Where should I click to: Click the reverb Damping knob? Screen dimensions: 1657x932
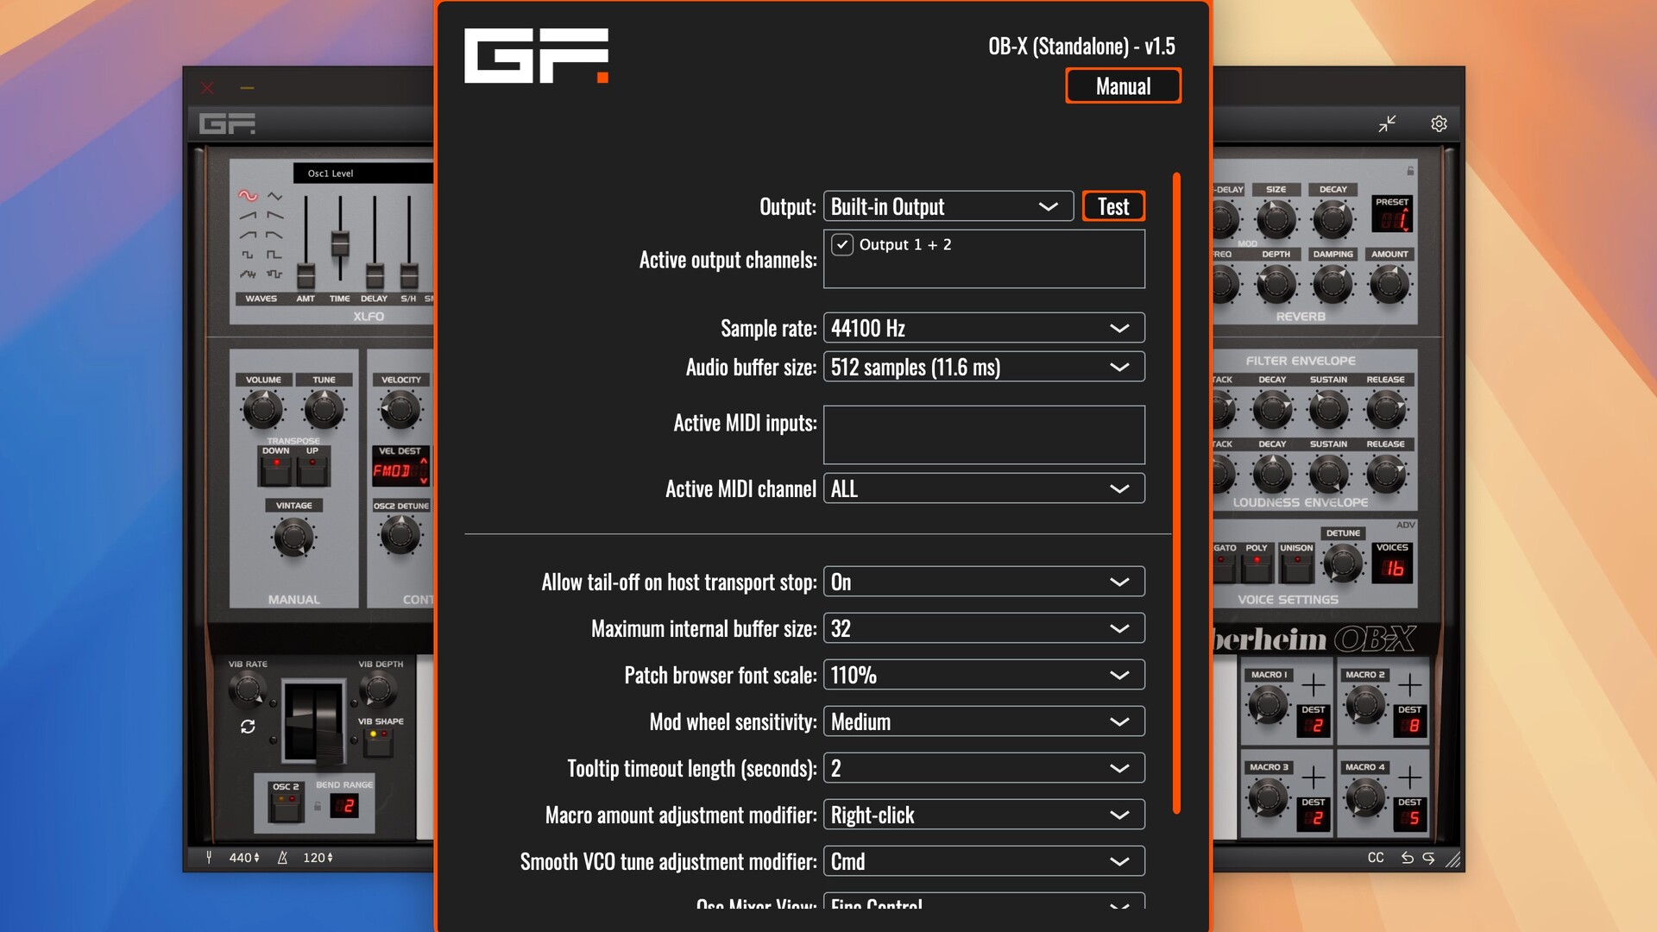tap(1333, 285)
